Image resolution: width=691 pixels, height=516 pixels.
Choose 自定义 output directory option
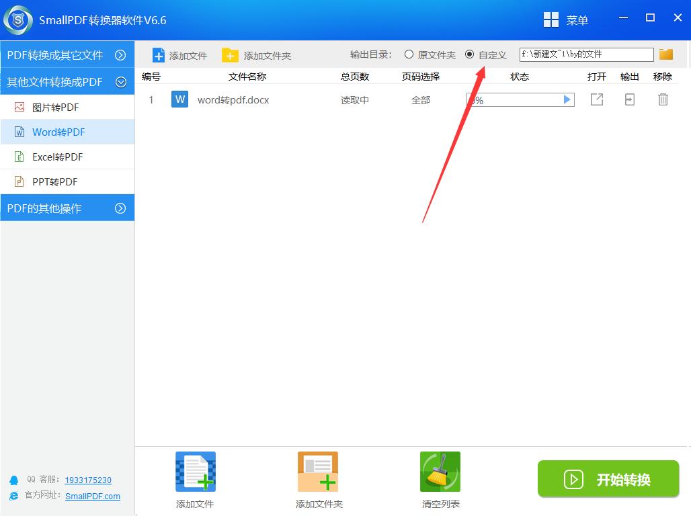469,54
